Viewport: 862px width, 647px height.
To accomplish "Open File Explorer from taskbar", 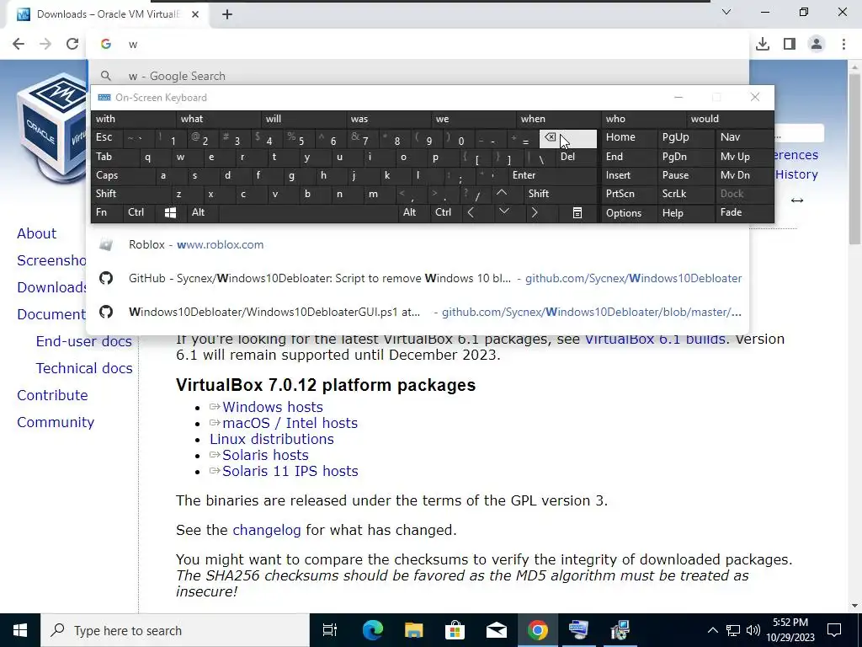I will pyautogui.click(x=413, y=630).
